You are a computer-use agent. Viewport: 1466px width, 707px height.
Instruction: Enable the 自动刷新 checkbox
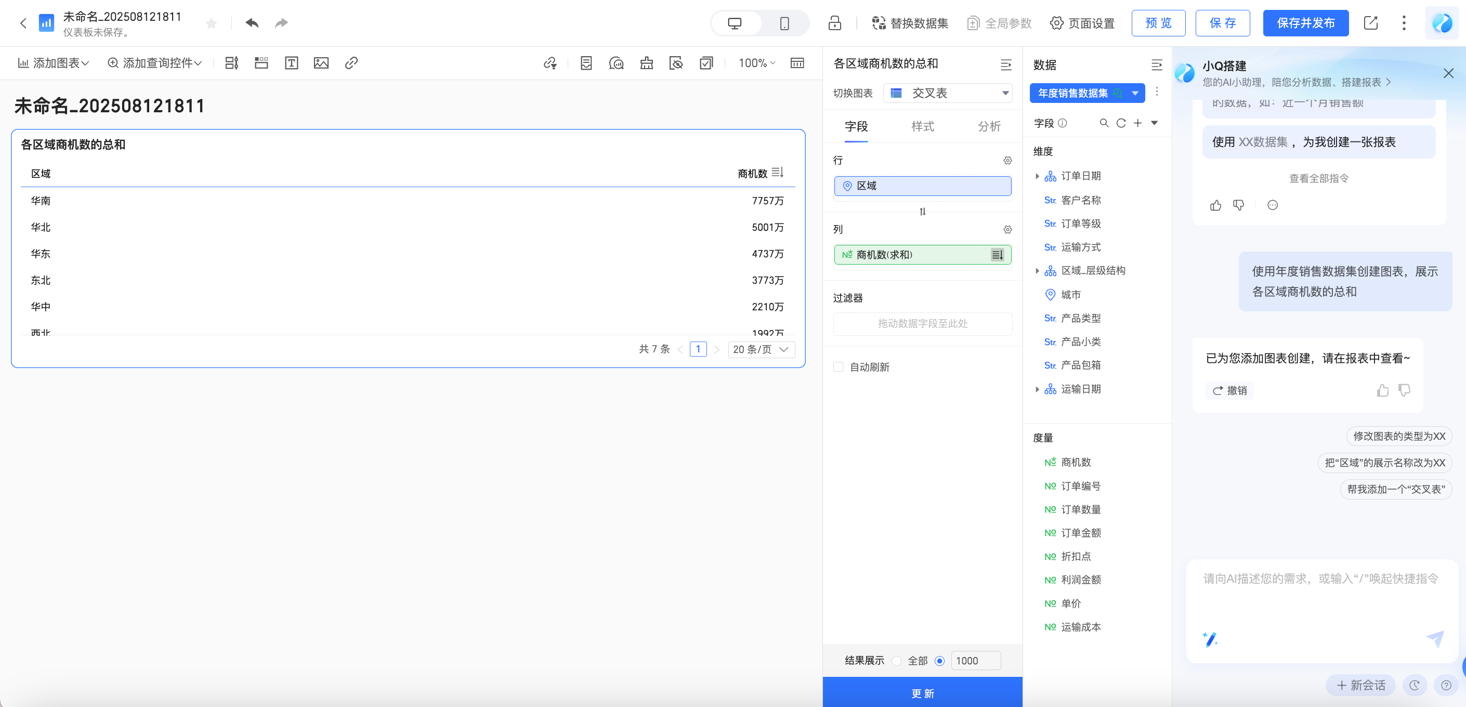[839, 366]
